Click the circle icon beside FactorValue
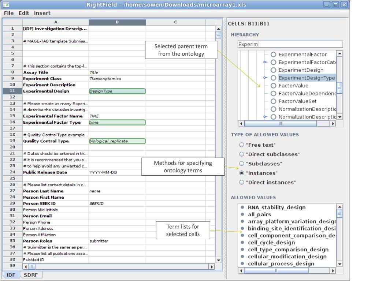375x281 pixels. tap(273, 86)
